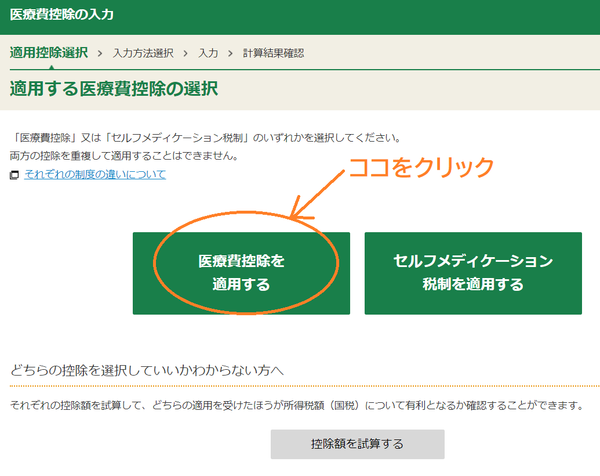The height and width of the screenshot is (476, 600).
Task: Click the orange ココをクリック annotation text
Action: pos(420,167)
